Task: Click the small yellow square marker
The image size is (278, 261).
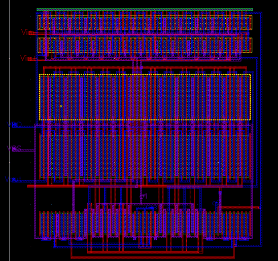Action: click(x=61, y=106)
